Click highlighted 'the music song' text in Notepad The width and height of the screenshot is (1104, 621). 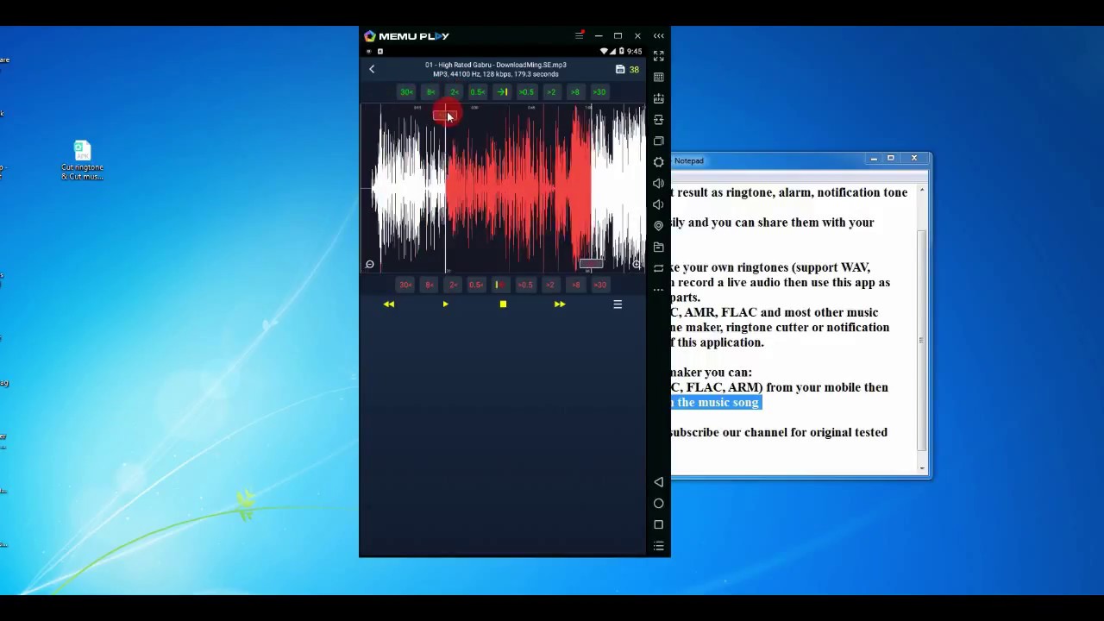tap(718, 403)
